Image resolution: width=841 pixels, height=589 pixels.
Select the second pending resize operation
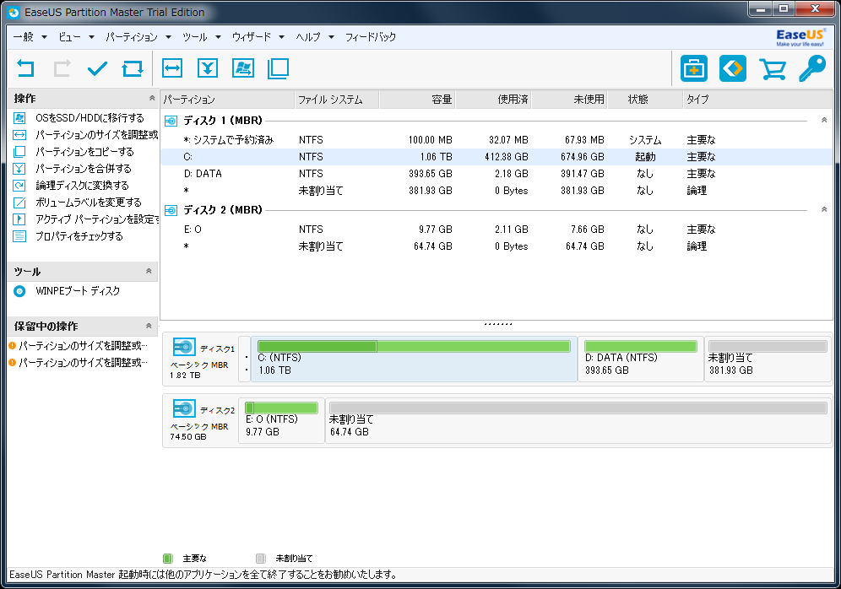79,363
